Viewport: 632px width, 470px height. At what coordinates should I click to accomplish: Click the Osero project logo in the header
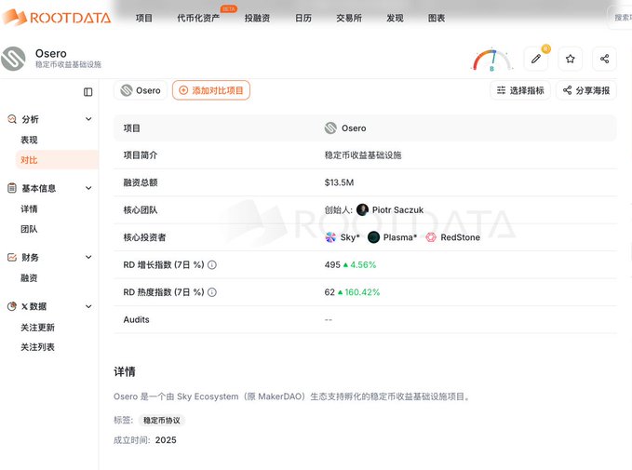[x=13, y=59]
